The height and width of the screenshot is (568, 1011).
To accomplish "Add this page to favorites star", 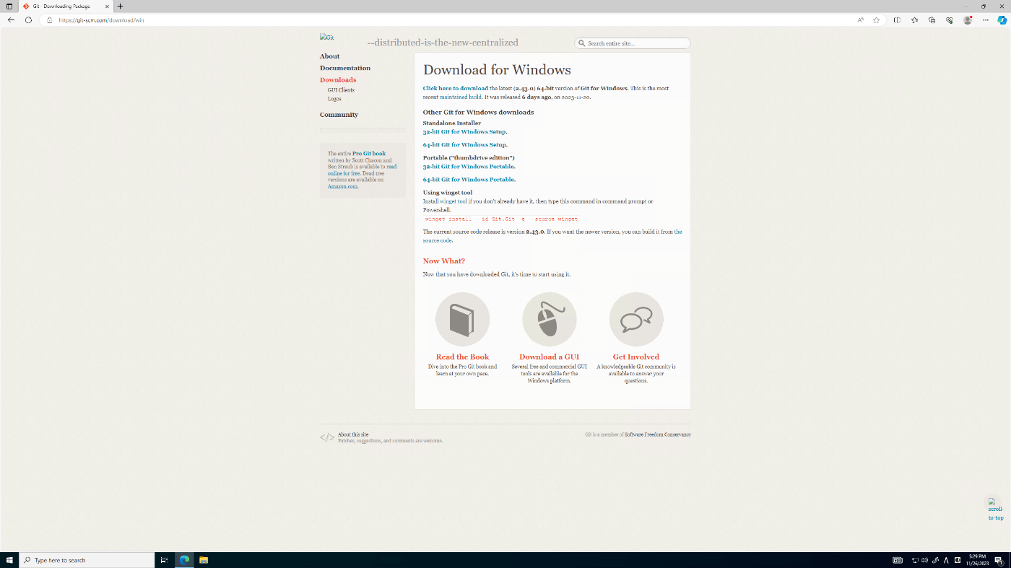I will pyautogui.click(x=876, y=20).
